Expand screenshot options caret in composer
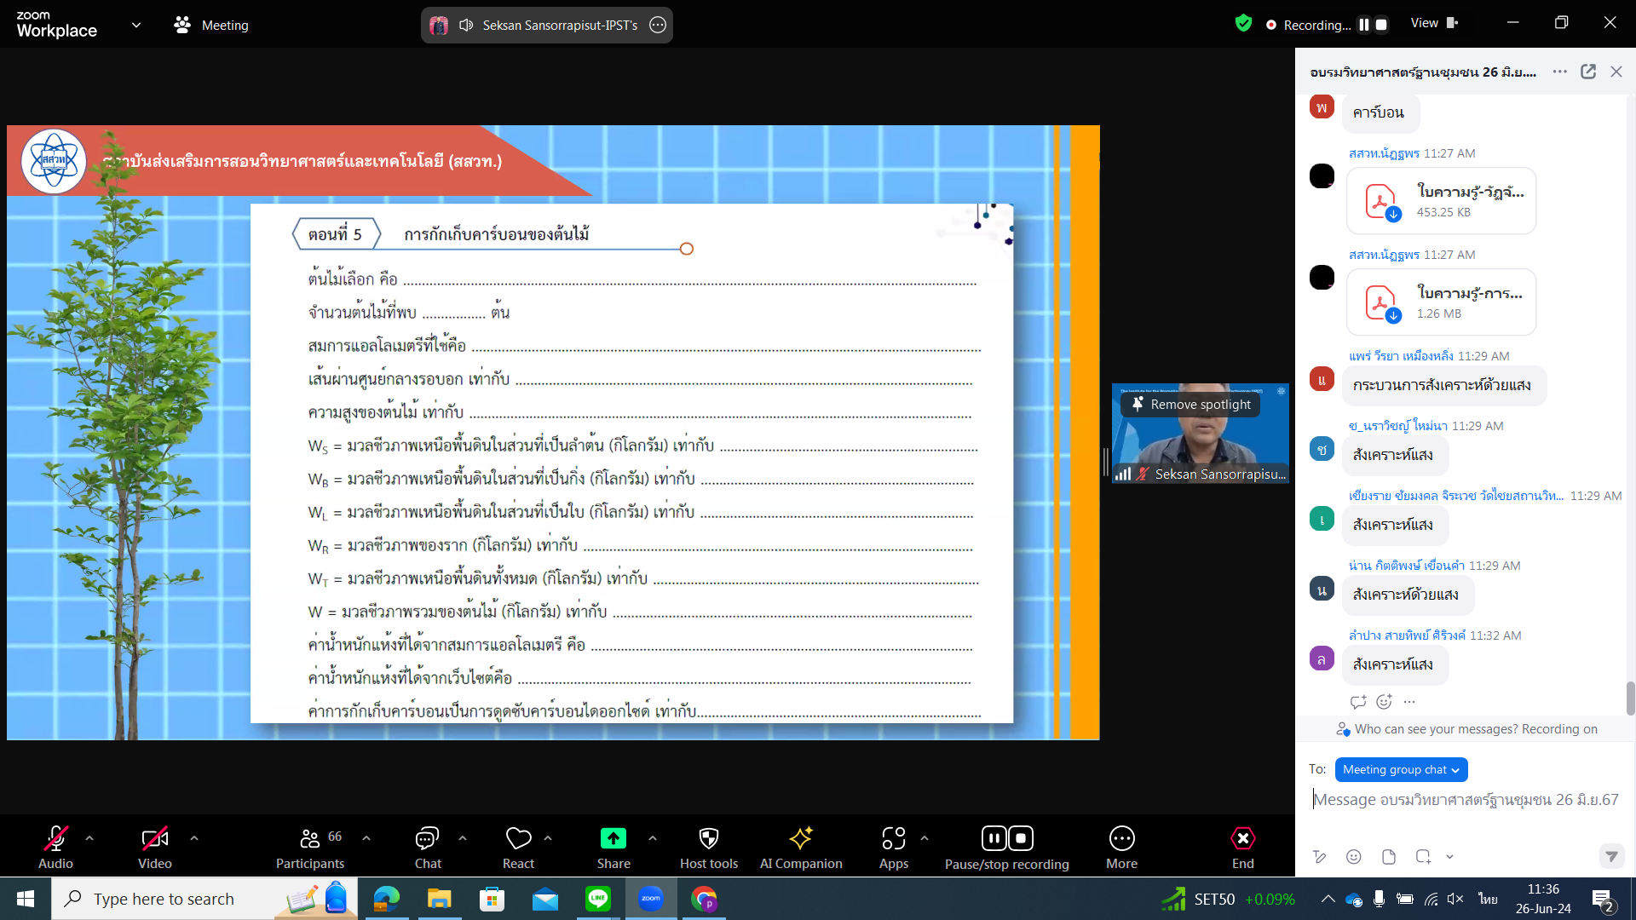The image size is (1636, 920). [1449, 857]
